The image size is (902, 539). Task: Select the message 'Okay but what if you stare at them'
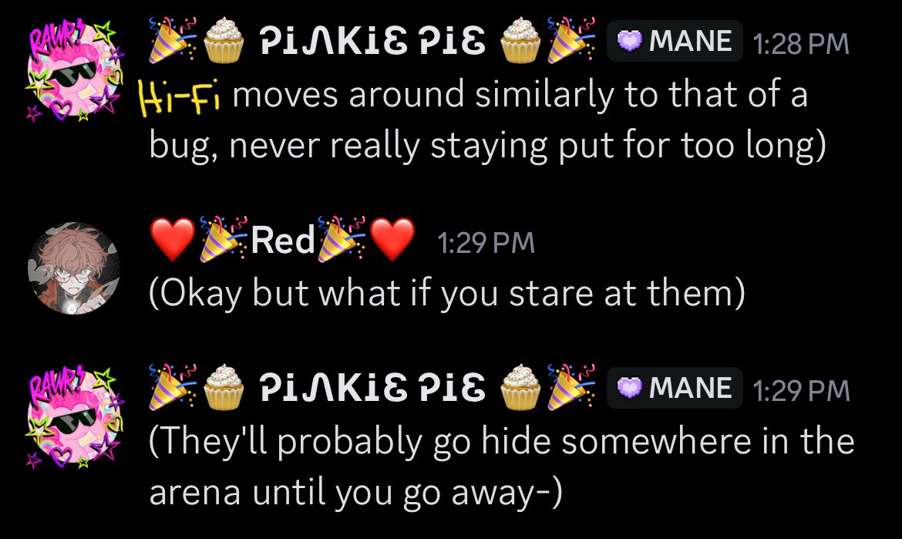447,293
